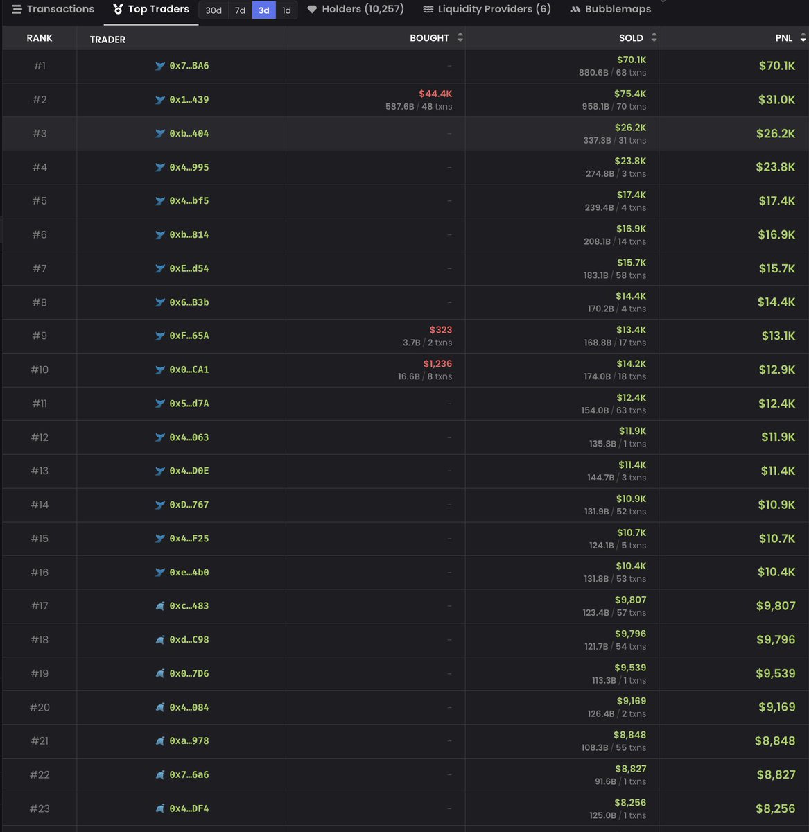Click dolphin icon beside trader 0x4…084
Screen dimensions: 809x832
pos(160,707)
